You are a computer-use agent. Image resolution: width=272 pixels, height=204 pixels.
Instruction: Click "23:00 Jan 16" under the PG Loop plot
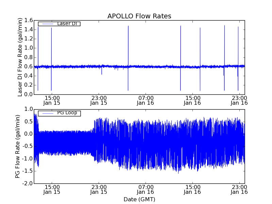(x=239, y=190)
